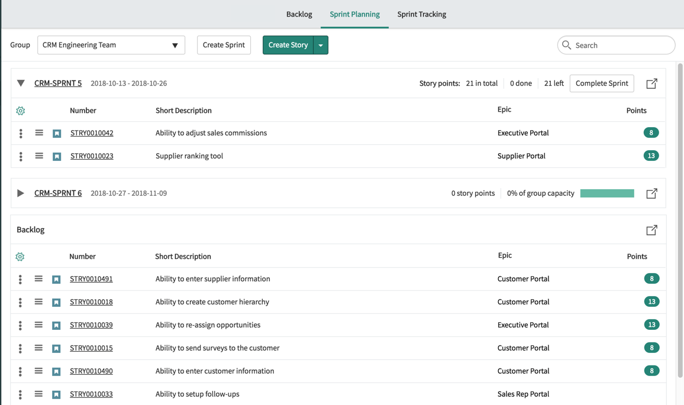Viewport: 684px width, 405px height.
Task: Open the Sprint Tracking tab
Action: coord(421,14)
